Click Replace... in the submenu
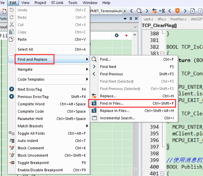 (x=134, y=96)
